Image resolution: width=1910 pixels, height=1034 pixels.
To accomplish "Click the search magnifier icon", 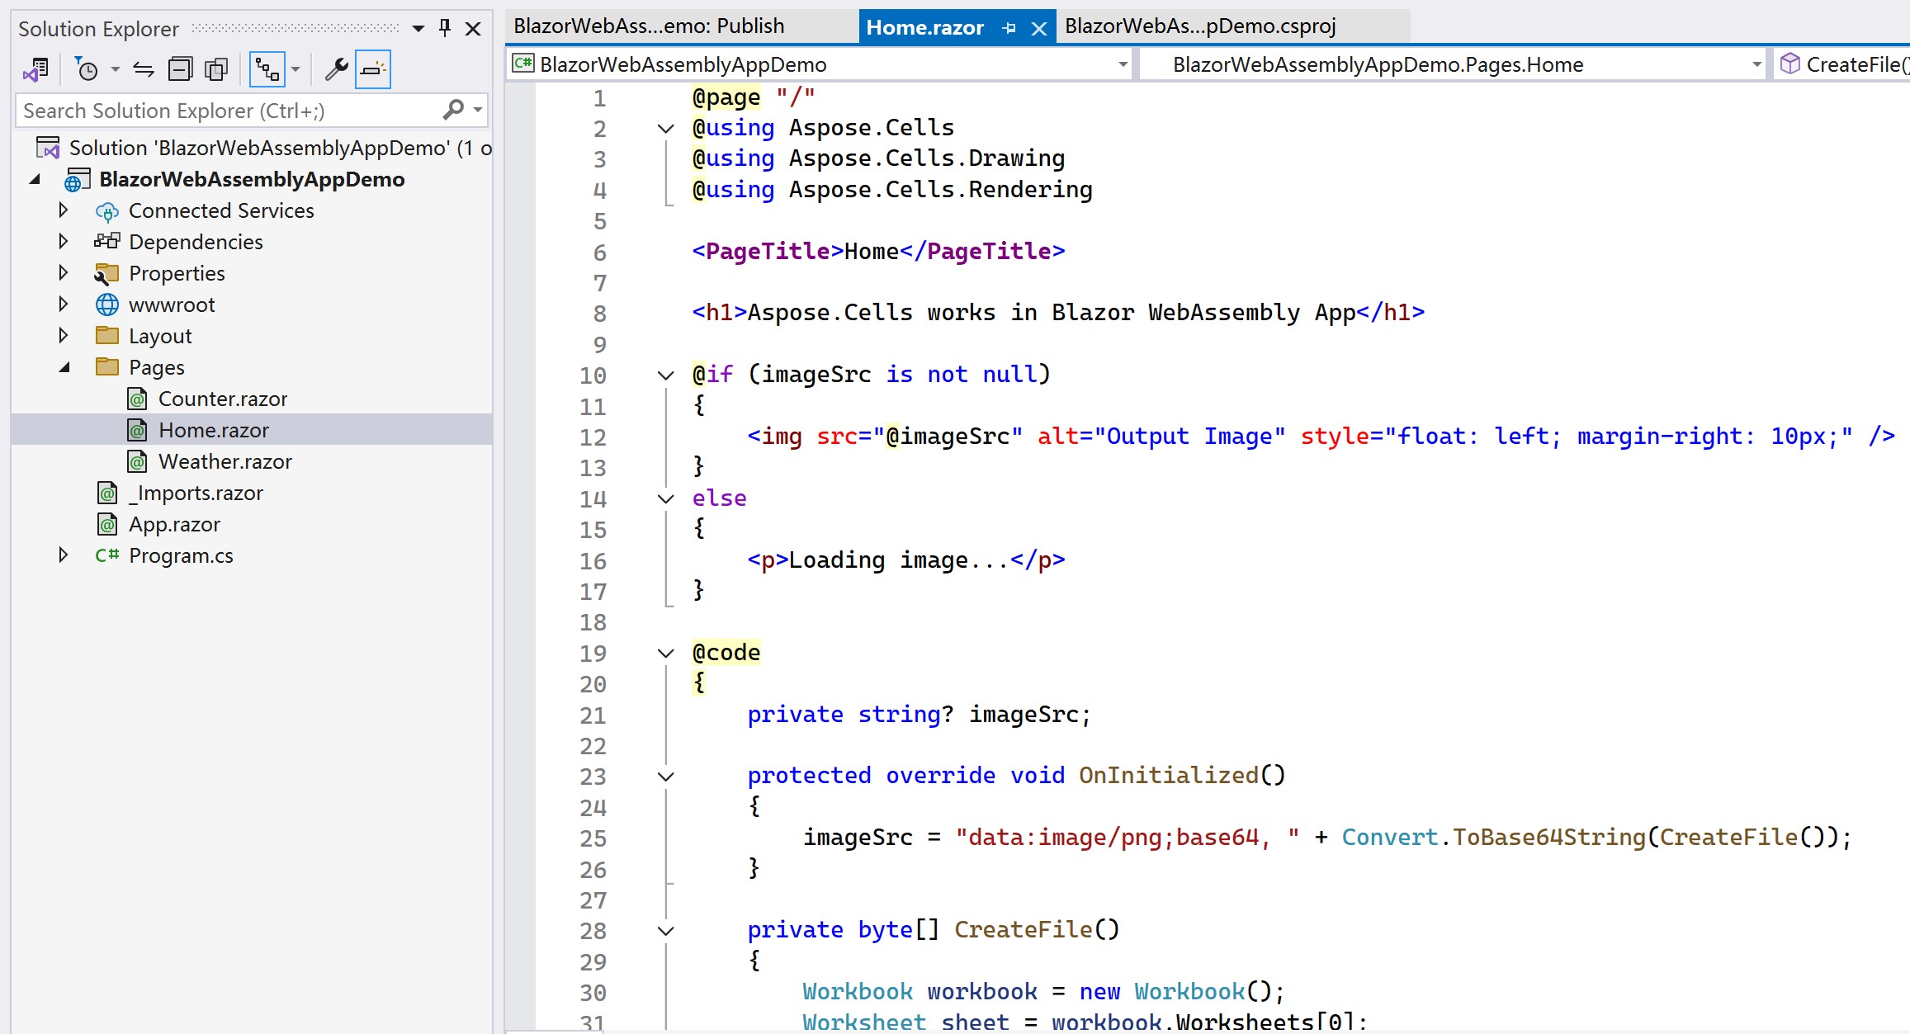I will pos(454,110).
